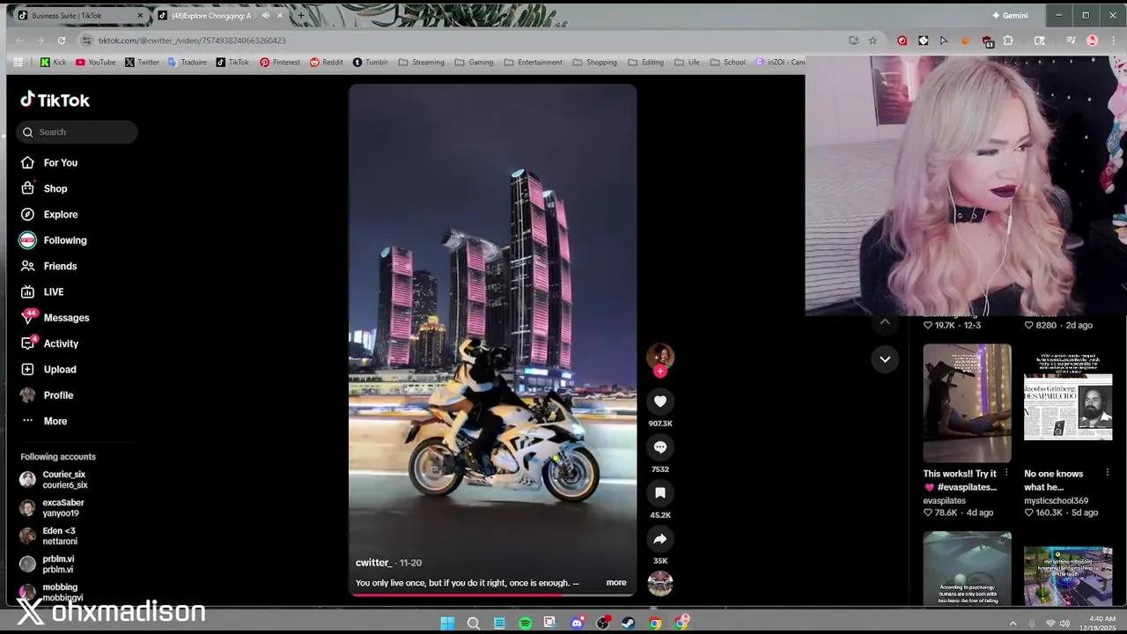Click the browser address bar URL
Viewport: 1127px width, 634px height.
pyautogui.click(x=192, y=41)
